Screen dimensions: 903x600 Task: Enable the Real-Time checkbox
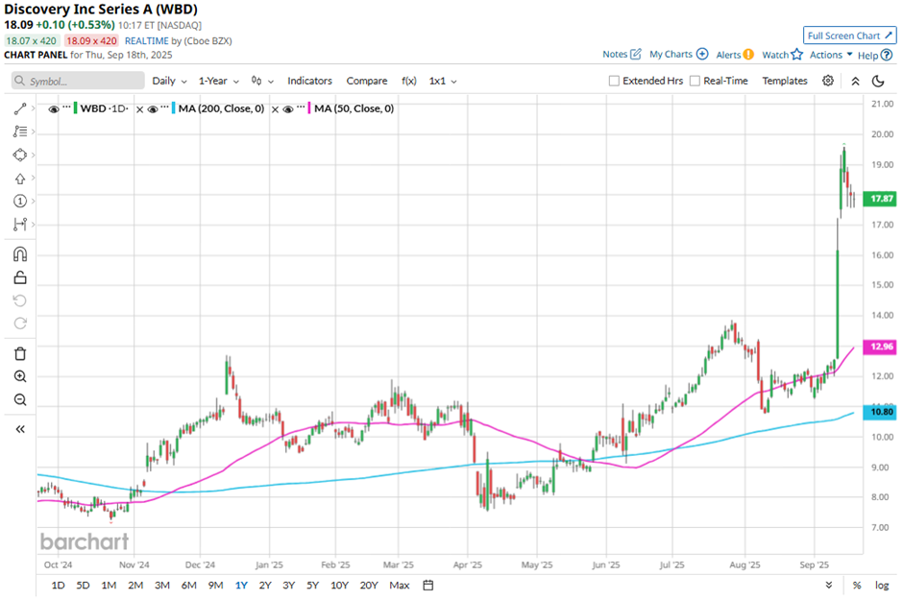696,81
